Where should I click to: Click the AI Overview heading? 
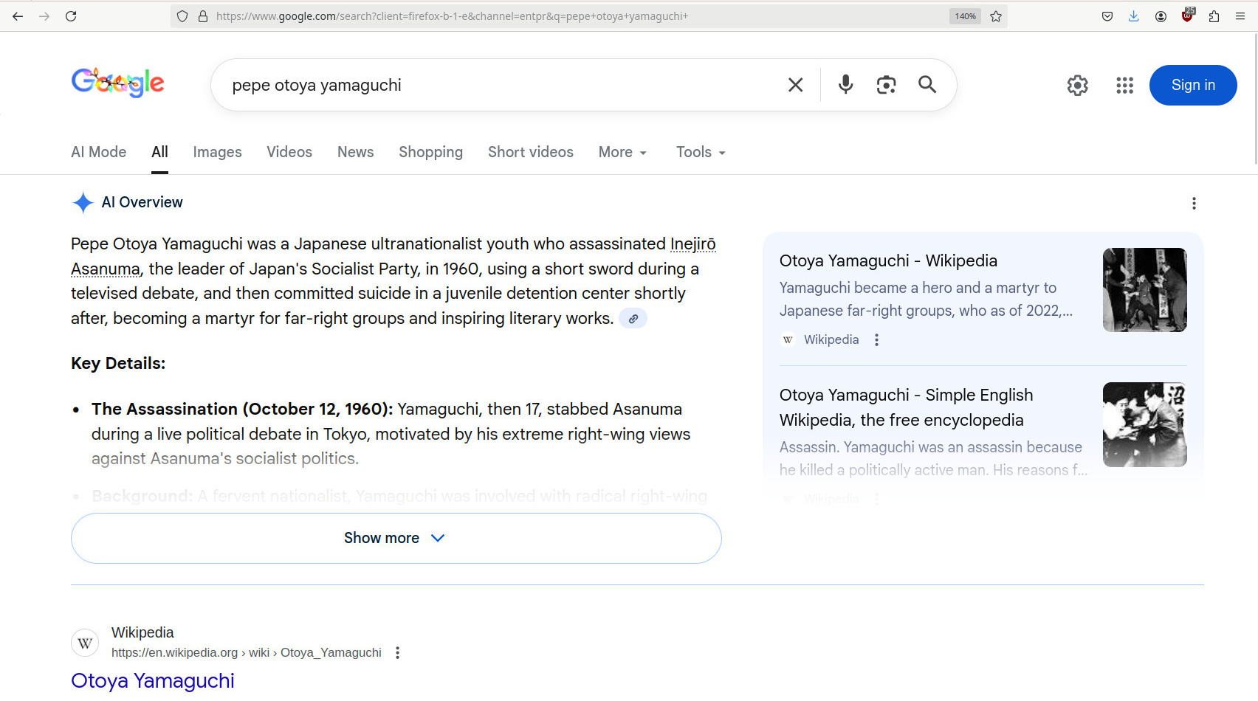click(142, 202)
